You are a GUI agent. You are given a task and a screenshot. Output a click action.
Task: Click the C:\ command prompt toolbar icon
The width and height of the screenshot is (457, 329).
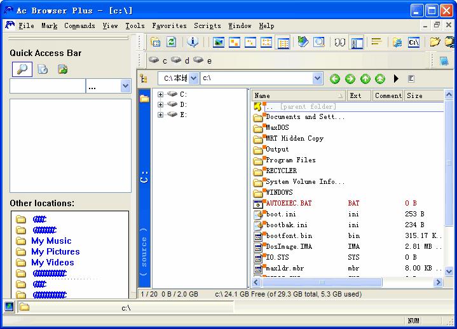click(x=414, y=43)
